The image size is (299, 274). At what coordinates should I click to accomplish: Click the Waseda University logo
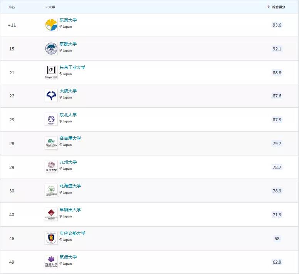[51, 214]
